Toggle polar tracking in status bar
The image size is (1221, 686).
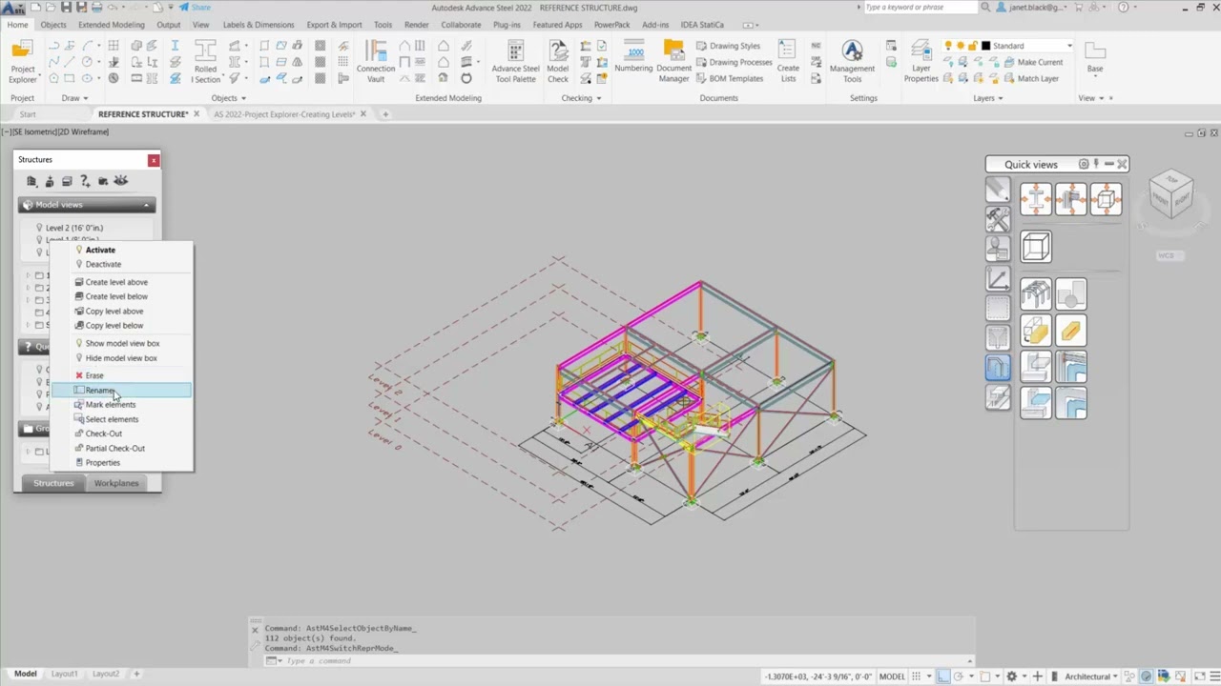tap(957, 676)
